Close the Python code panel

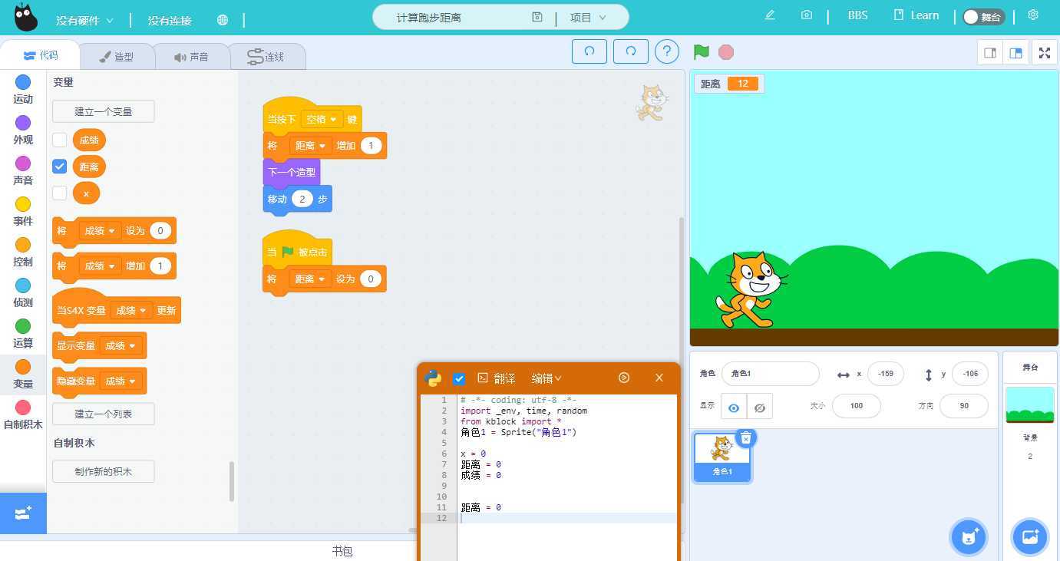click(x=659, y=378)
